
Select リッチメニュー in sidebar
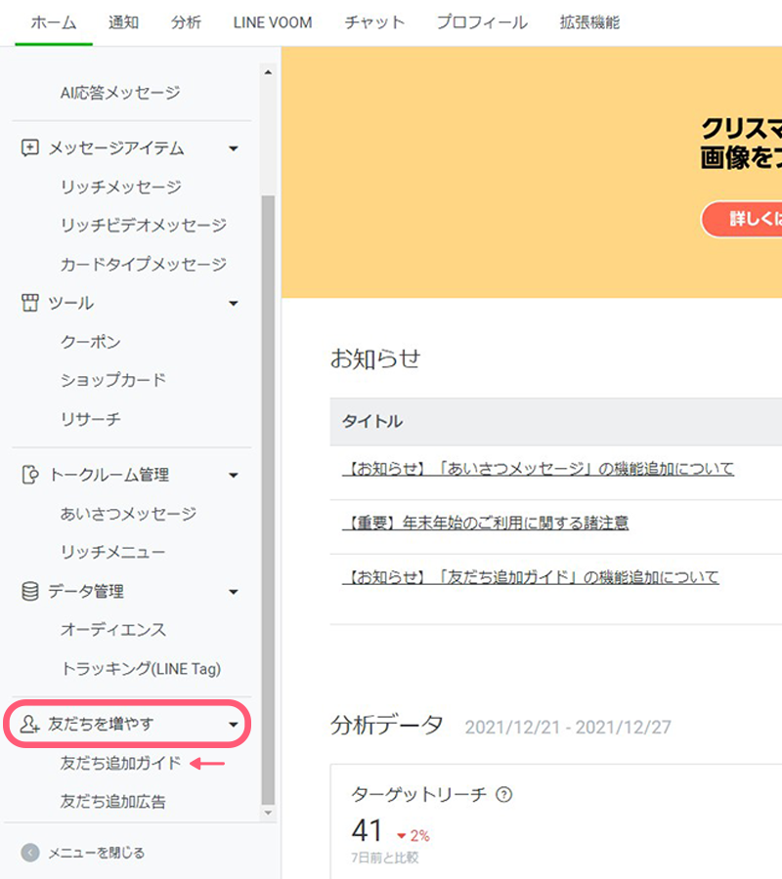pos(112,552)
